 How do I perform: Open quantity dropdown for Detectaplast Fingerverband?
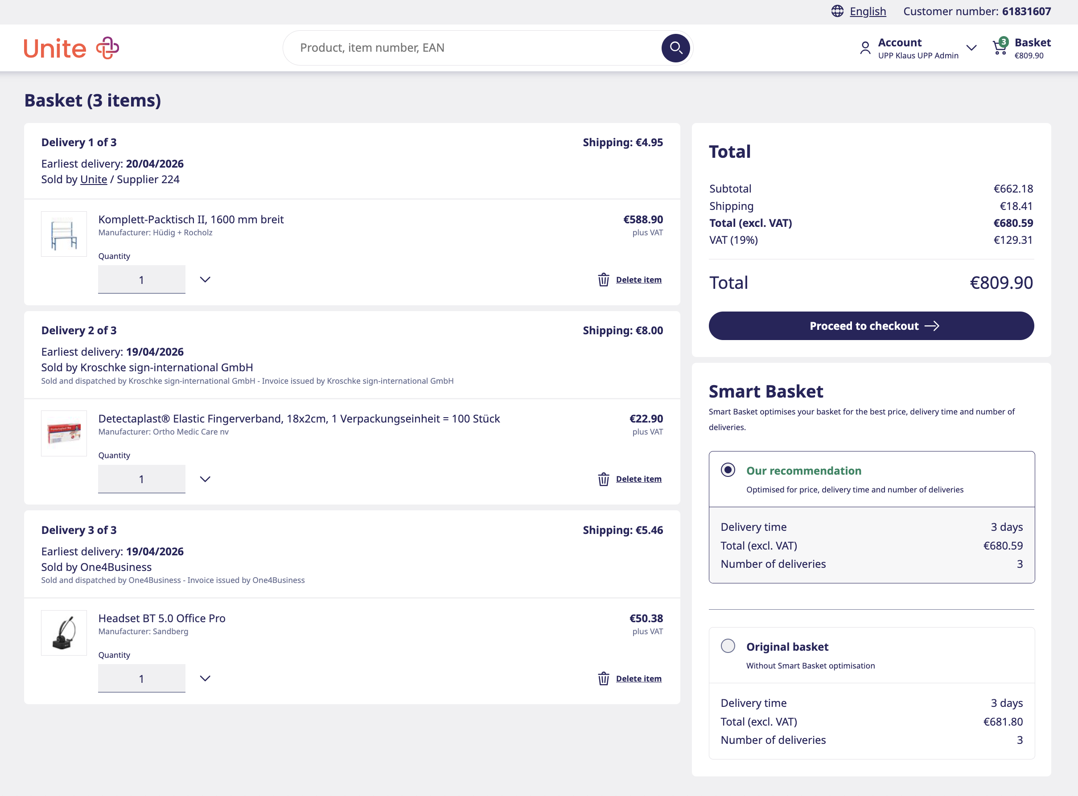point(205,479)
